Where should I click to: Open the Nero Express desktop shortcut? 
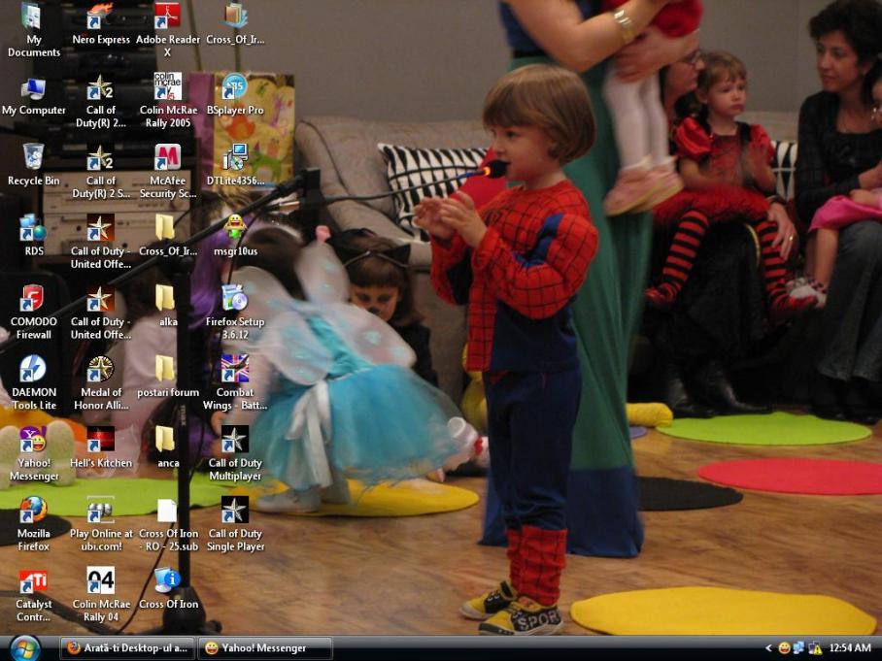coord(100,17)
